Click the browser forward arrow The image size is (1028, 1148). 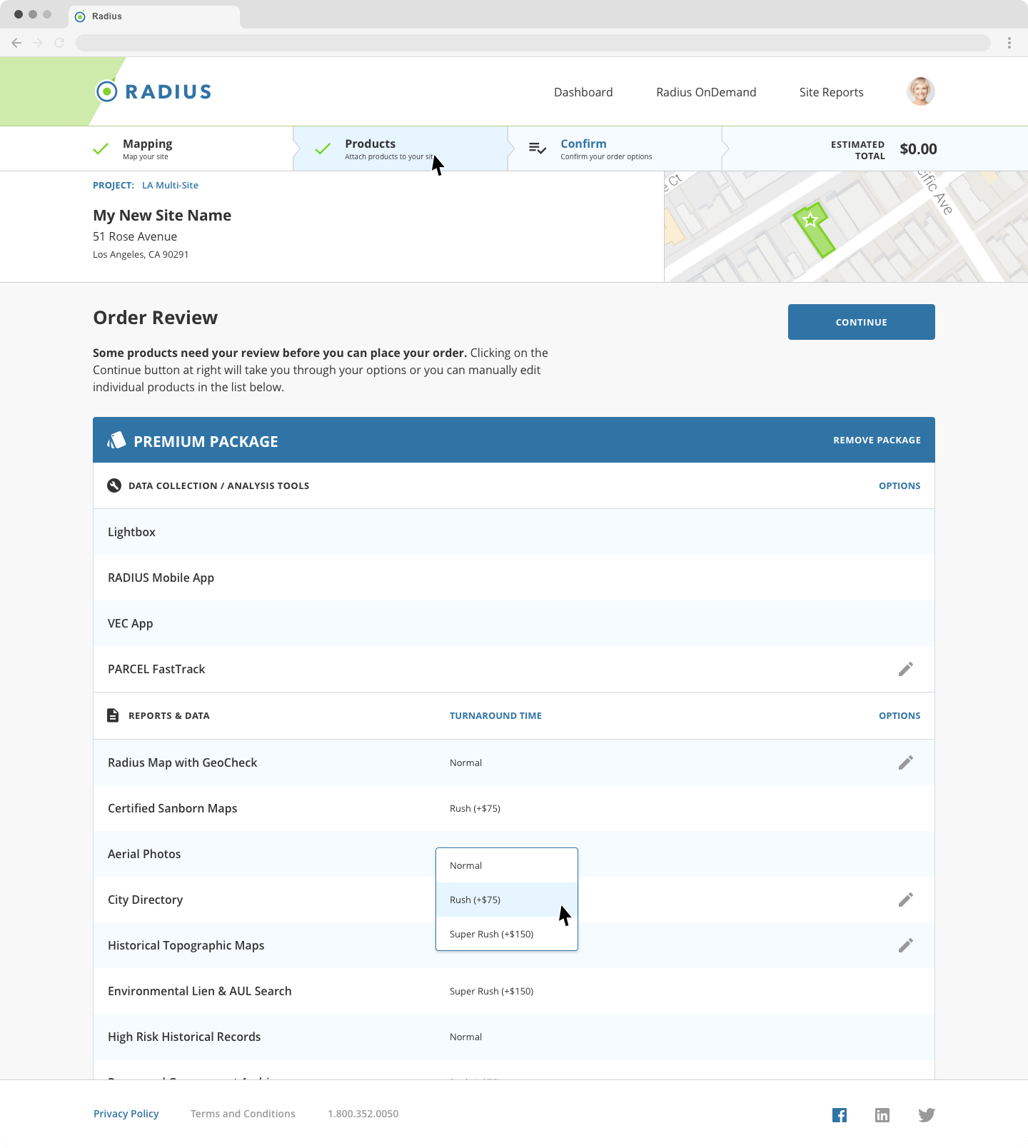(38, 43)
